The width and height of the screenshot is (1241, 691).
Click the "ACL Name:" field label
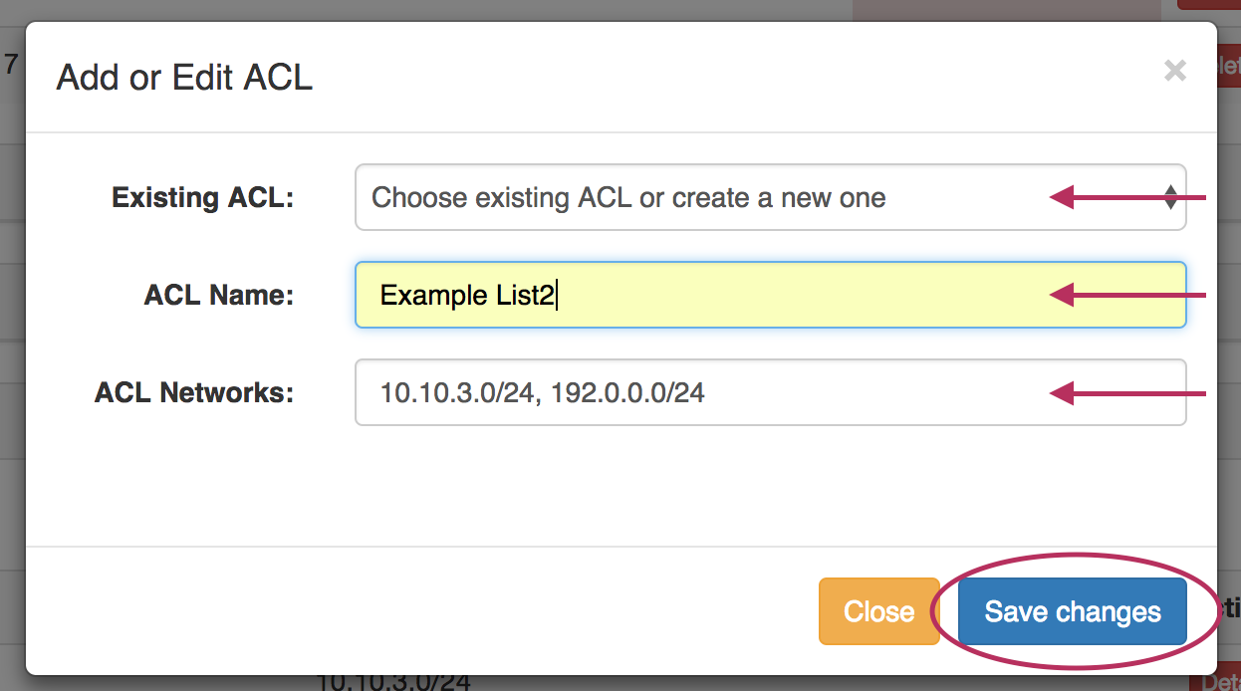coord(219,295)
